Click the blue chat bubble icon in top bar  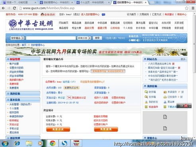point(103,14)
